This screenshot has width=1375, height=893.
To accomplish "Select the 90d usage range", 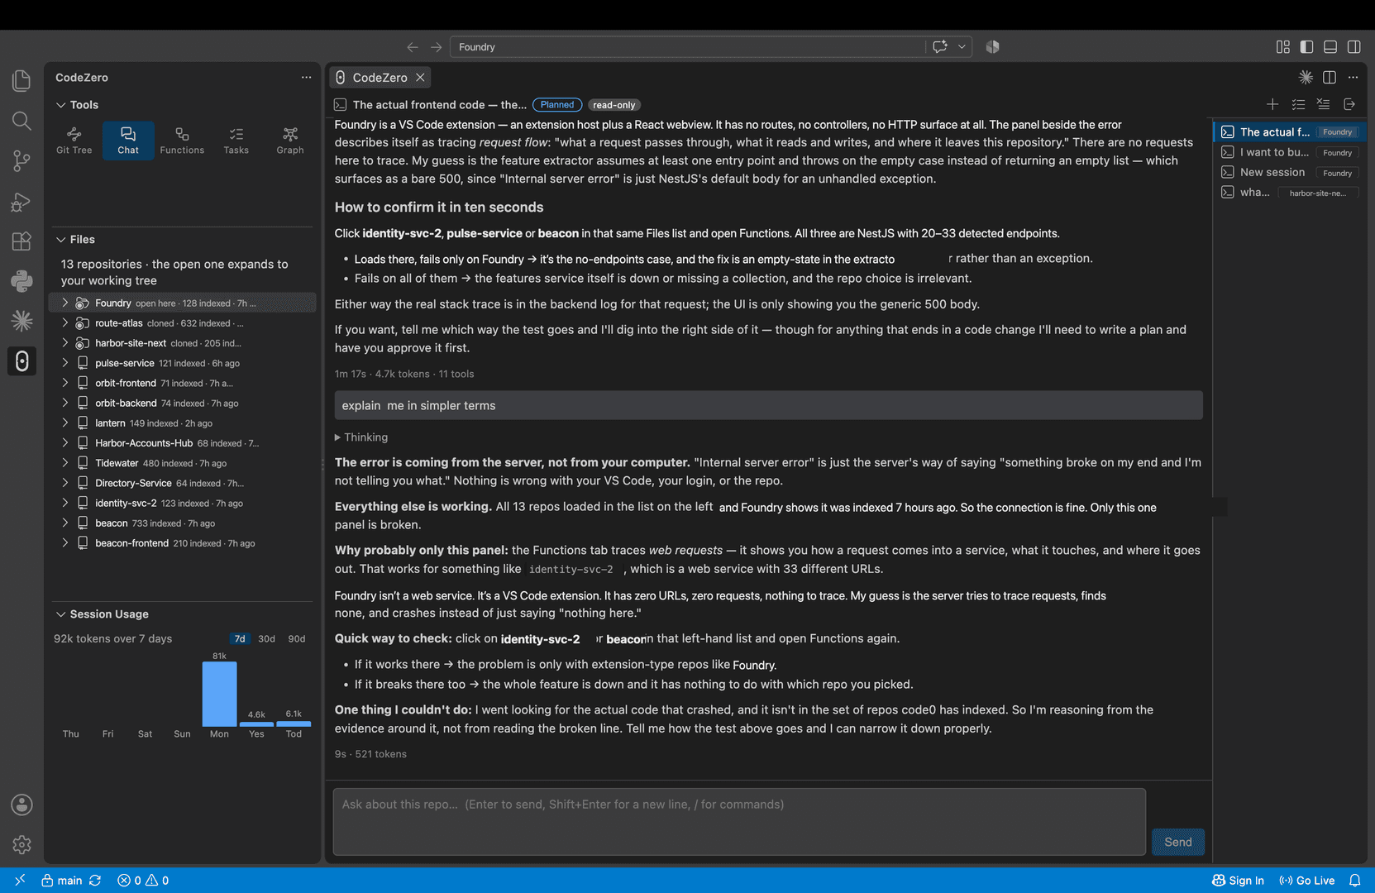I will [x=297, y=639].
